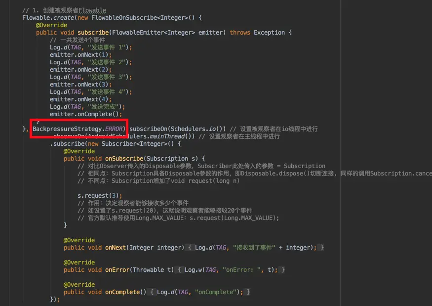432x306 pixels.
Task: Click the Log.d line with "发送事件 2"
Action: pyautogui.click(x=91, y=62)
